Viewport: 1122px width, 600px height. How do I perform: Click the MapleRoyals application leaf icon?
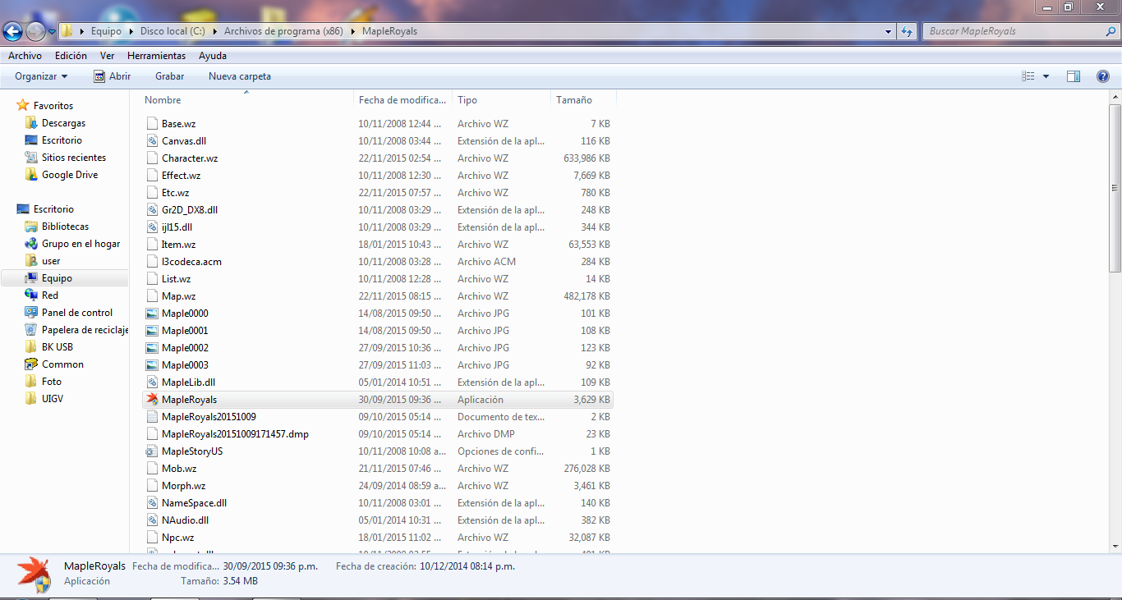151,400
